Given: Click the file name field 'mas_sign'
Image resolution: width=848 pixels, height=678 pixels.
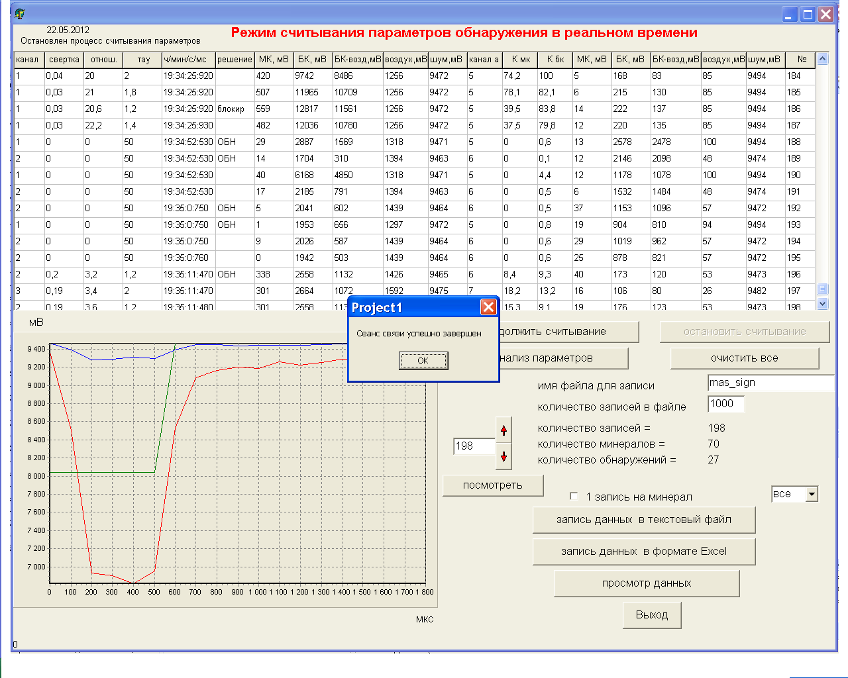Looking at the screenshot, I should pyautogui.click(x=768, y=383).
